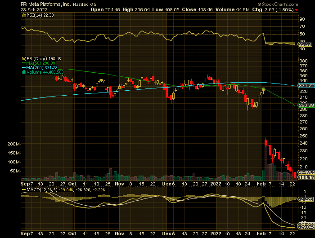The image size is (315, 238).
Task: Click the 'Meta Platforms, Inc.' company name
Action: coord(49,4)
